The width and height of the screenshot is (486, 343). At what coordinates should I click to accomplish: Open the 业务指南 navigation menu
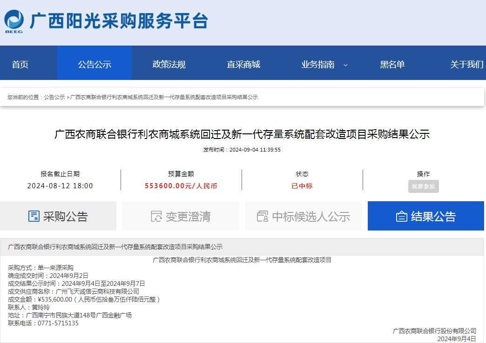[x=318, y=65]
